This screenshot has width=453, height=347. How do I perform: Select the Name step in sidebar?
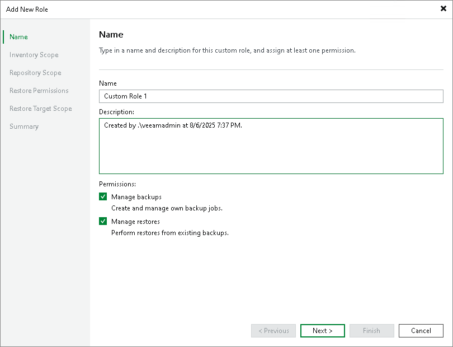point(18,37)
